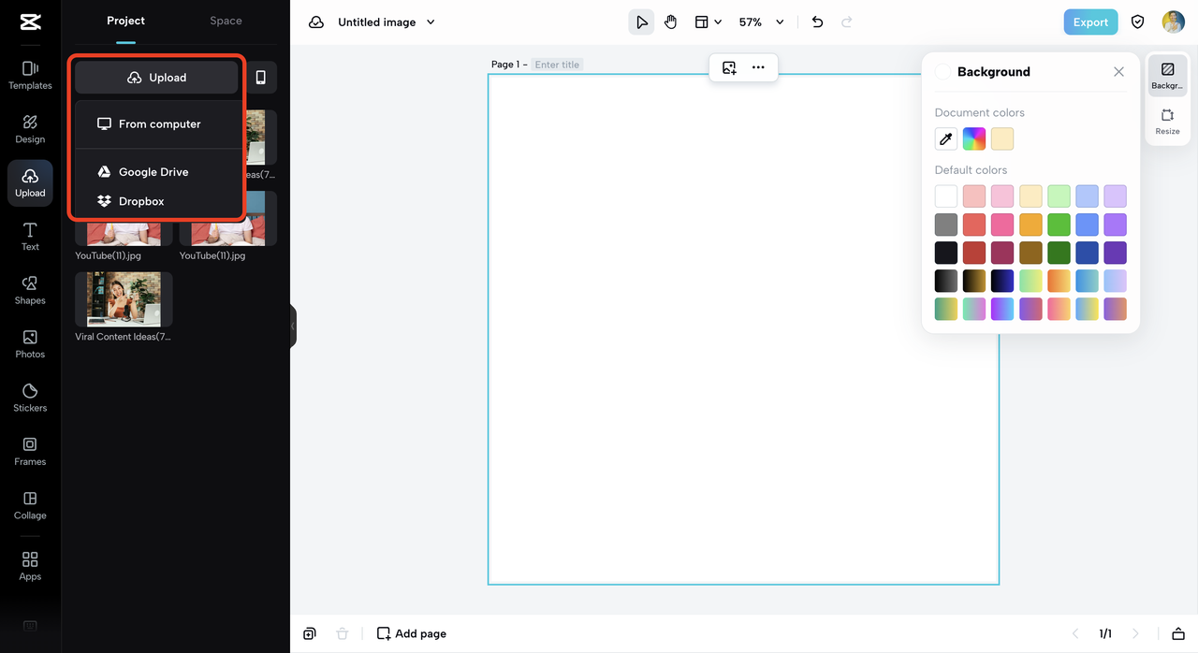This screenshot has width=1198, height=653.
Task: Open the Templates sidebar panel
Action: [30, 75]
